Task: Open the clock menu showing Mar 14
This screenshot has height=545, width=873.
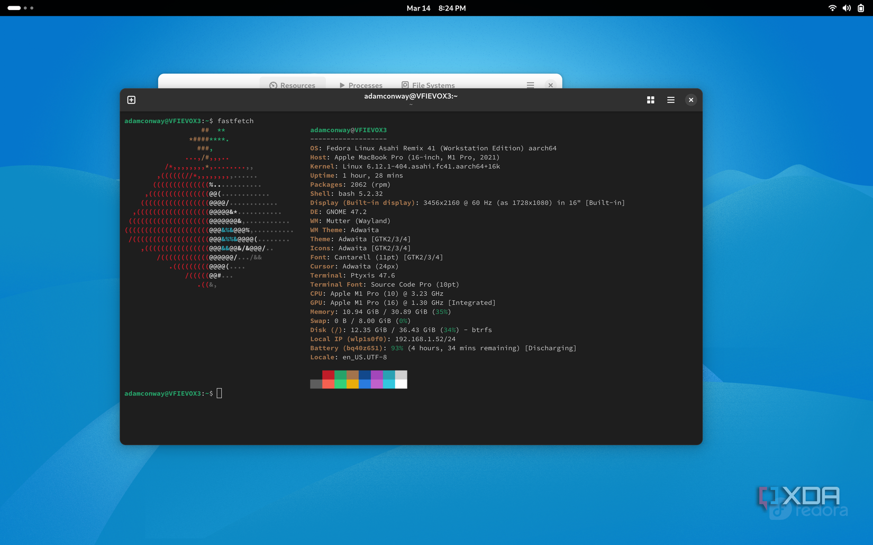Action: click(435, 8)
